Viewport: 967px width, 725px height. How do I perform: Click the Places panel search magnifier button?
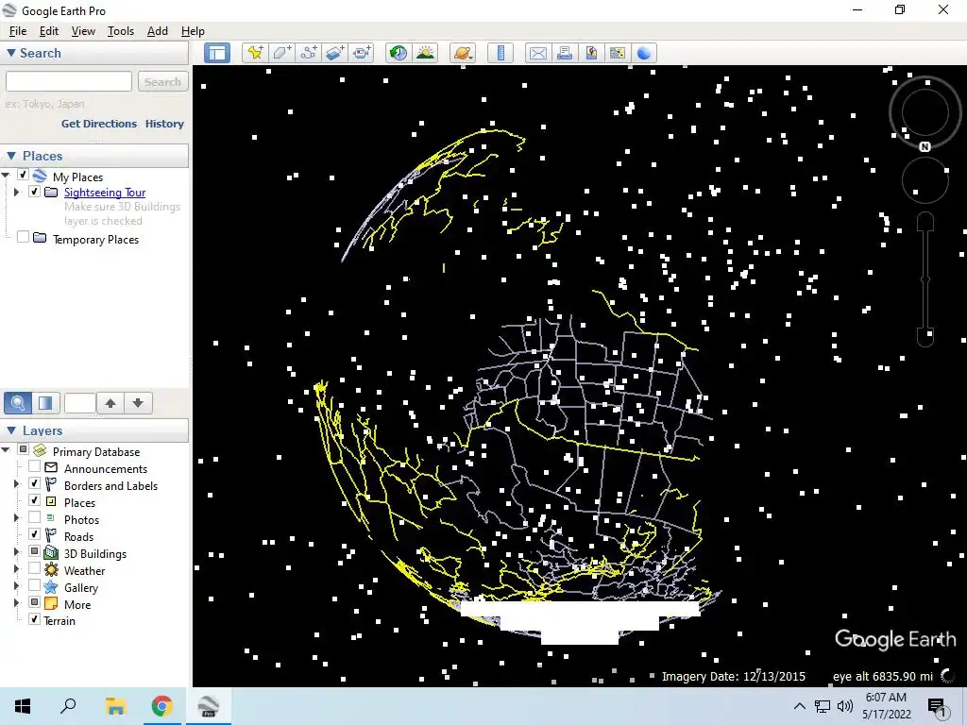click(18, 403)
